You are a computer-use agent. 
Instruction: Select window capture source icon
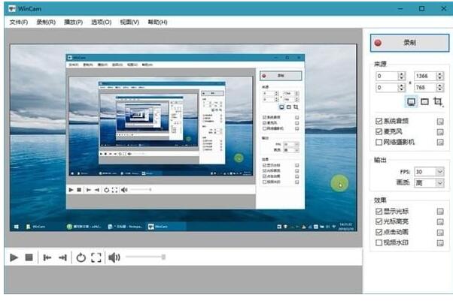[x=424, y=101]
